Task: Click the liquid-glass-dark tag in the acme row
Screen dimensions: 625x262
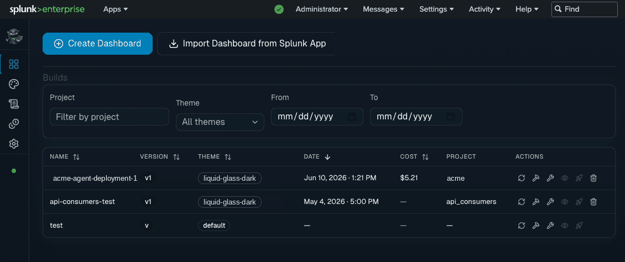Action: pos(230,179)
